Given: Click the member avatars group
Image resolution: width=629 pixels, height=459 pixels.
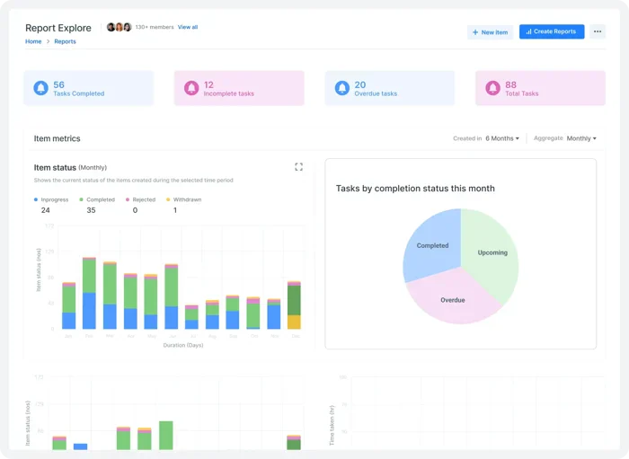Looking at the screenshot, I should pyautogui.click(x=120, y=27).
